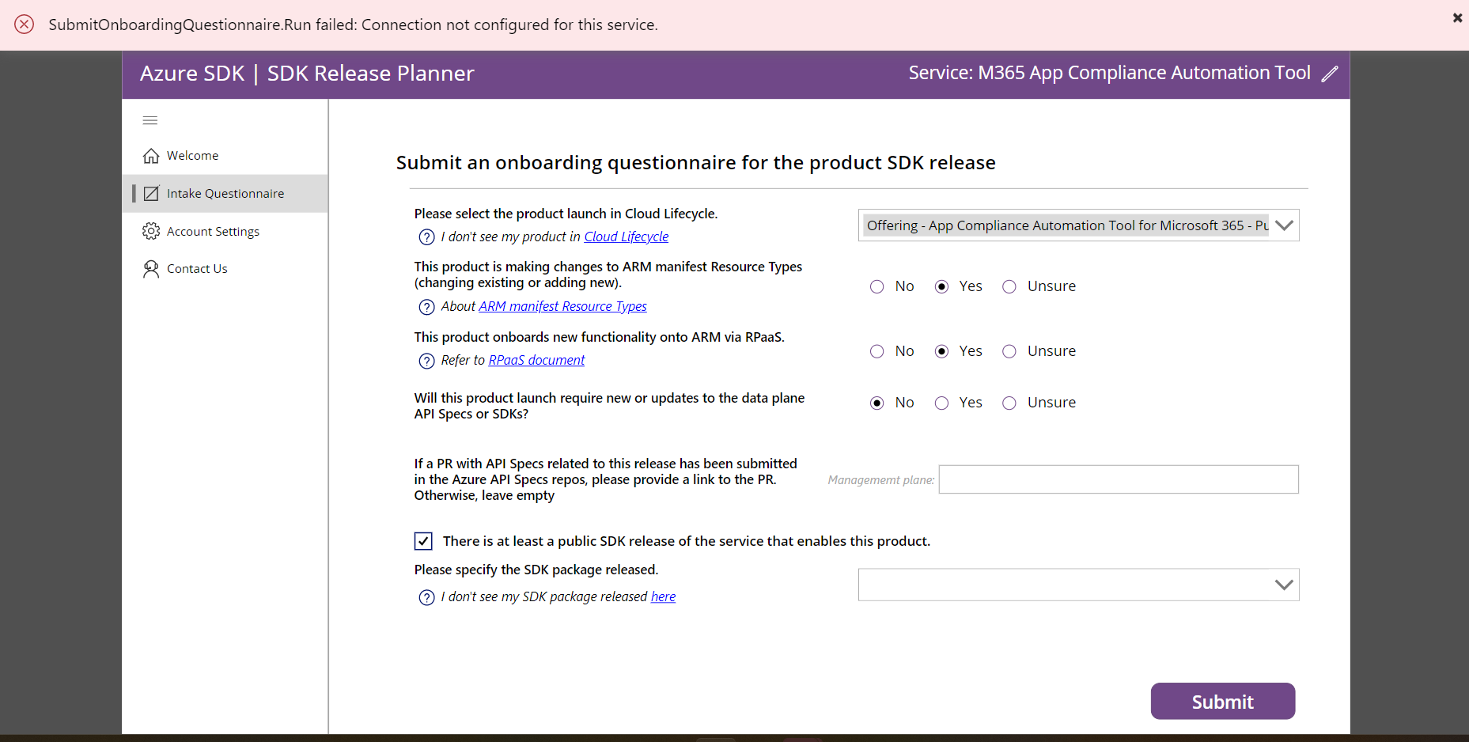The image size is (1469, 742).
Task: Go to Intake Questionnaire
Action: [x=225, y=193]
